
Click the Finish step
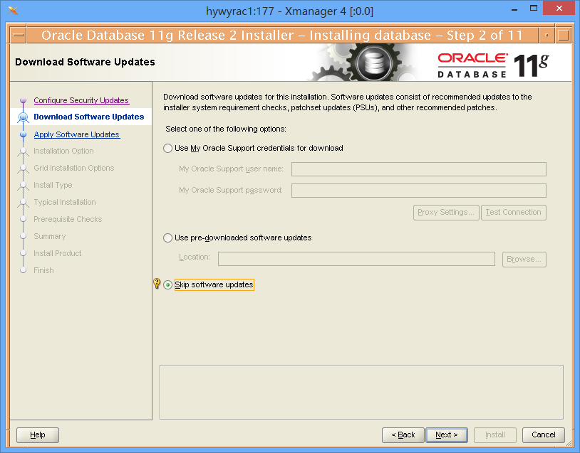(x=43, y=270)
